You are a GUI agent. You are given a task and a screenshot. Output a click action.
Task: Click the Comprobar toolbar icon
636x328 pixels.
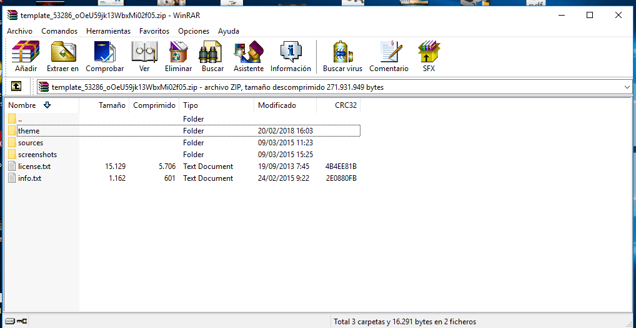coord(105,52)
